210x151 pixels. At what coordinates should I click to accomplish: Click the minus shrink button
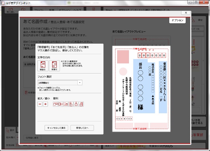click(x=40, y=104)
